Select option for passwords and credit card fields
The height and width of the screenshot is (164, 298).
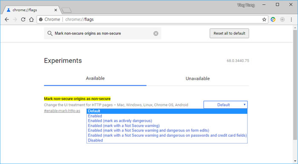coord(167,135)
